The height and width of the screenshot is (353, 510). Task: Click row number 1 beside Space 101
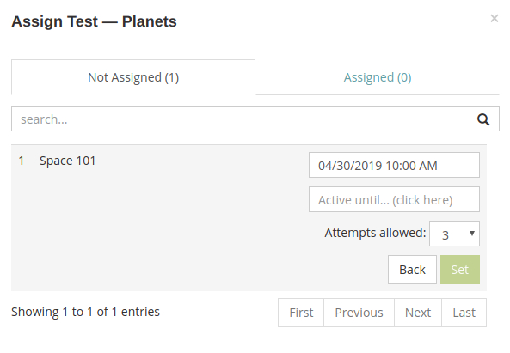click(x=22, y=161)
